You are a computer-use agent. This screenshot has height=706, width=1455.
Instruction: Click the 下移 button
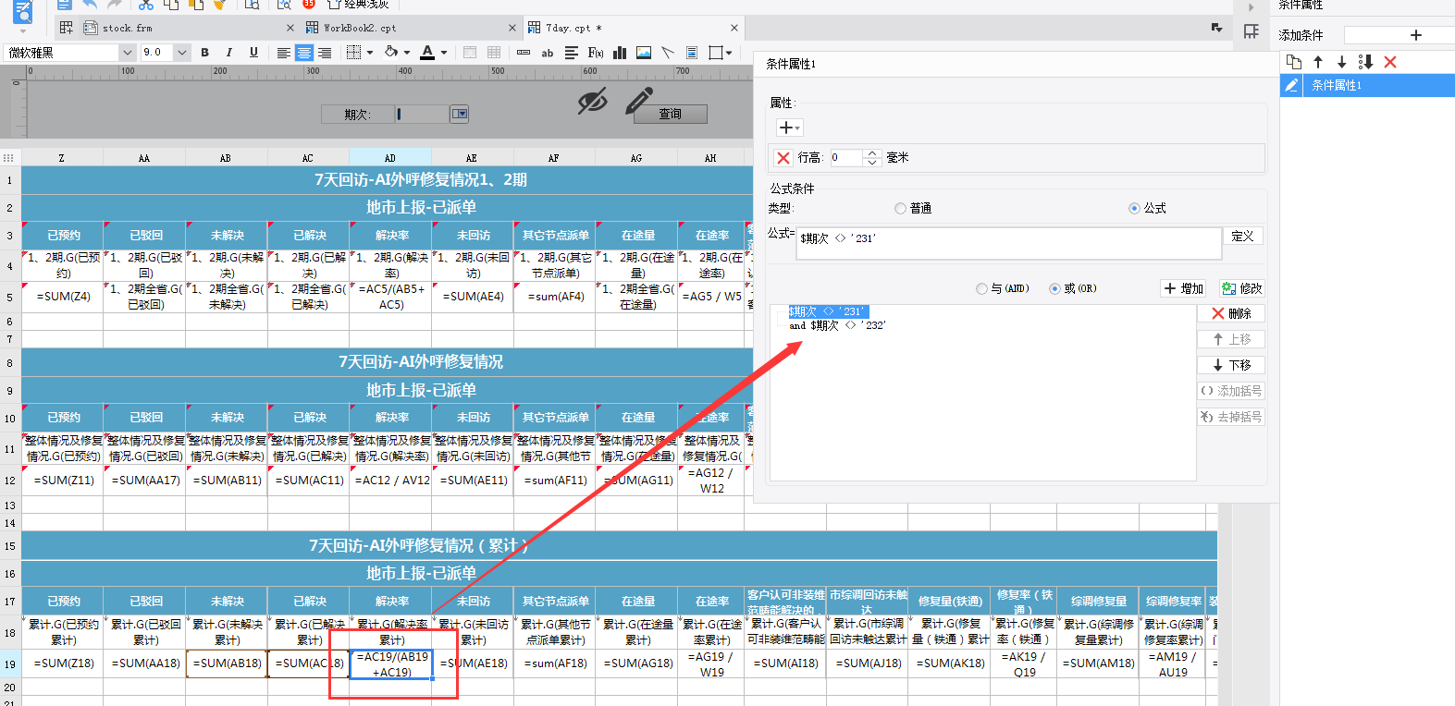(1231, 365)
